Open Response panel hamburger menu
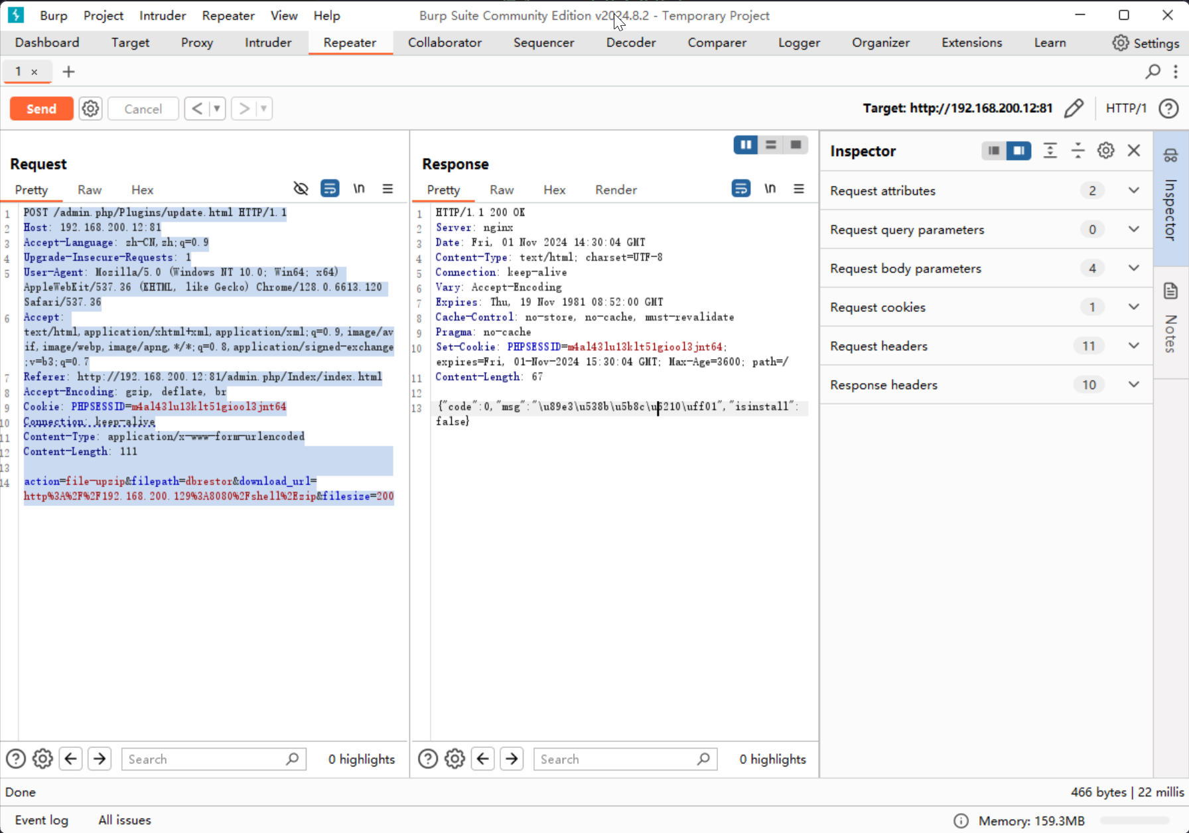1189x833 pixels. click(799, 189)
